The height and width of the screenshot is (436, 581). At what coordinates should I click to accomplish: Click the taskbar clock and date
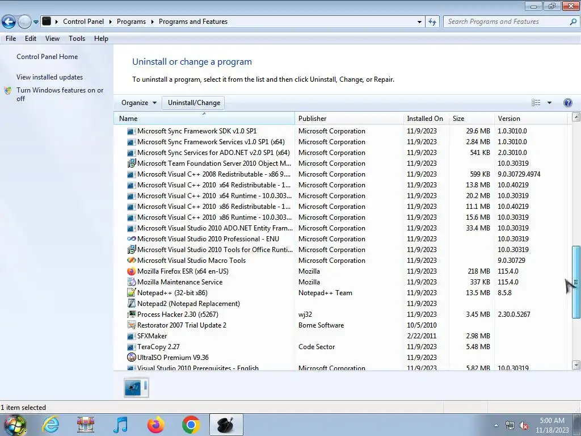(551, 425)
